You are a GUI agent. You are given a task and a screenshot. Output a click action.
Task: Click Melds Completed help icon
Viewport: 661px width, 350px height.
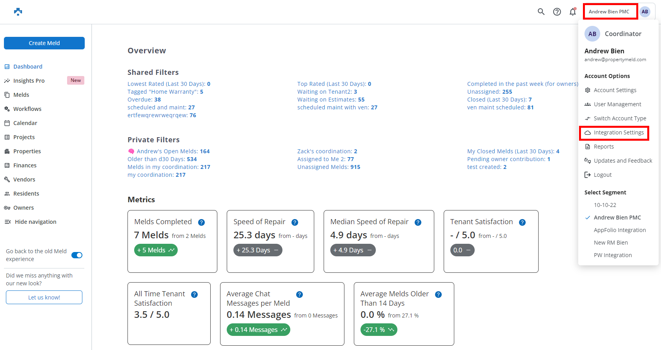(x=201, y=222)
